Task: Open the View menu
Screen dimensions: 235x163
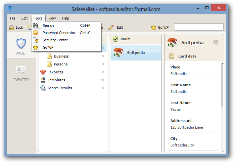Action: tap(52, 18)
